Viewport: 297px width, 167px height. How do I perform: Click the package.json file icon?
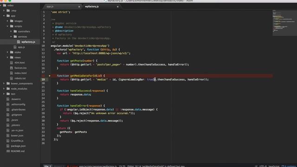(x=8, y=146)
